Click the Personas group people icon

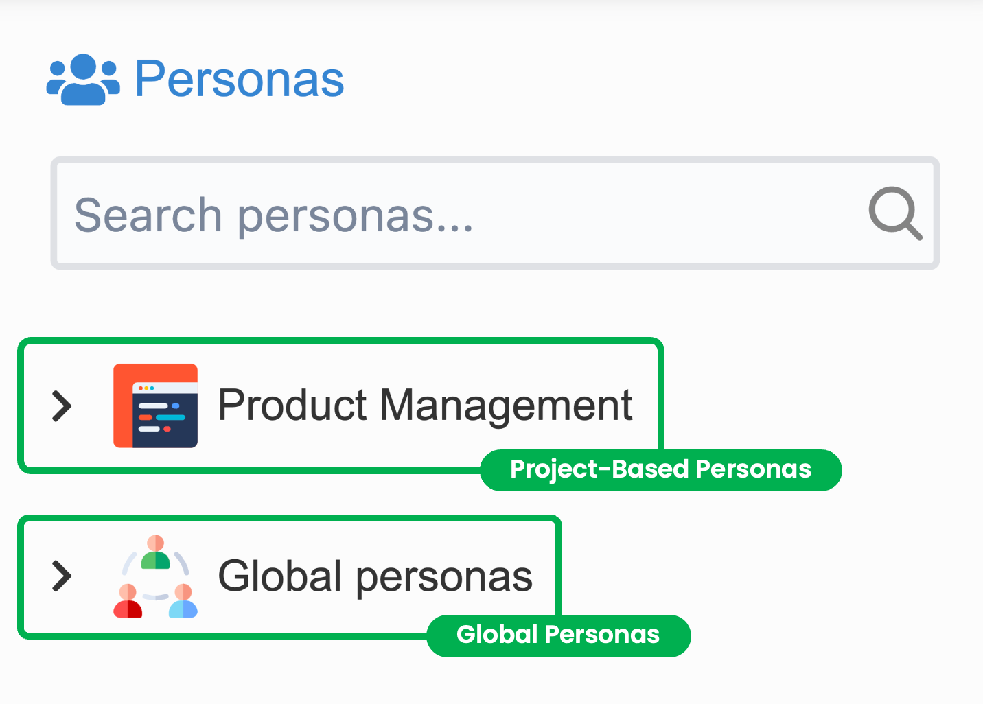(83, 80)
